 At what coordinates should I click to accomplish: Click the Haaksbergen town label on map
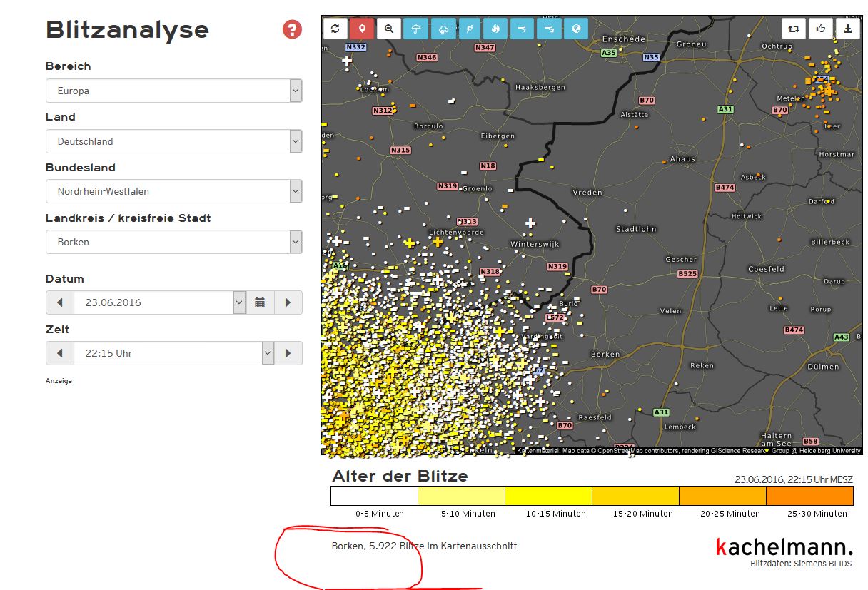pyautogui.click(x=540, y=88)
